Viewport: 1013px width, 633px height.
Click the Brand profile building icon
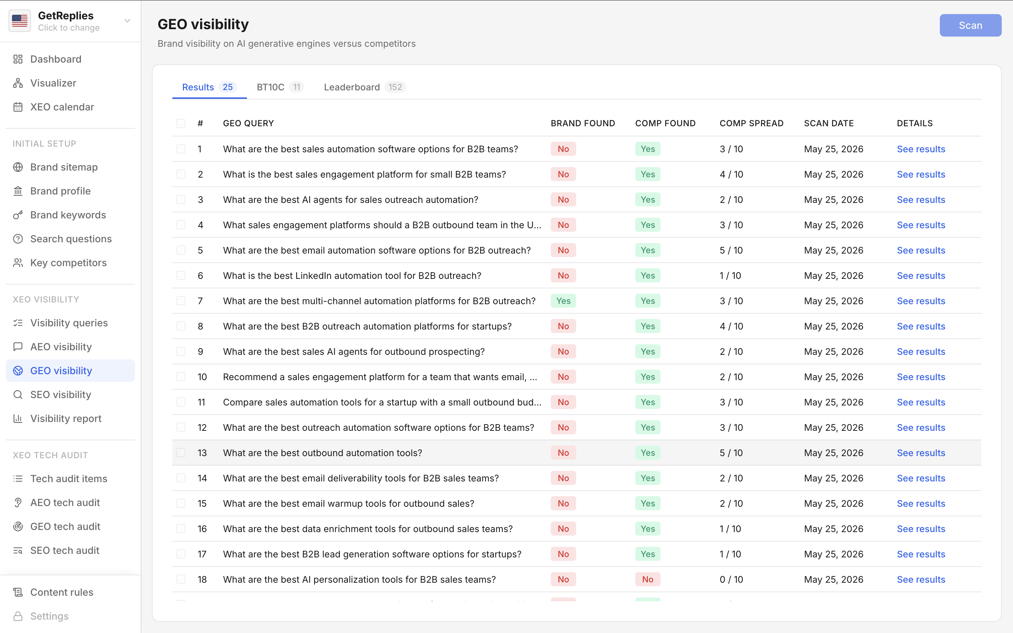pyautogui.click(x=18, y=191)
